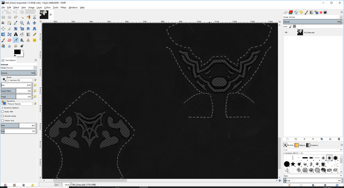This screenshot has height=188, width=344.
Task: Refresh brushes in the Brushes panel
Action: click(x=337, y=185)
